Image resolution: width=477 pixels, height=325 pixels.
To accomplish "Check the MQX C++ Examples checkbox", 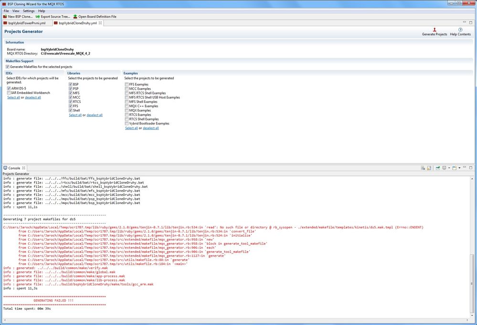I will tap(127, 106).
